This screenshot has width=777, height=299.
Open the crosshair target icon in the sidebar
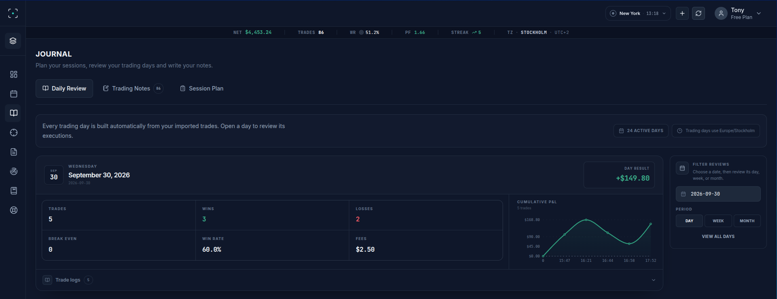(x=14, y=133)
